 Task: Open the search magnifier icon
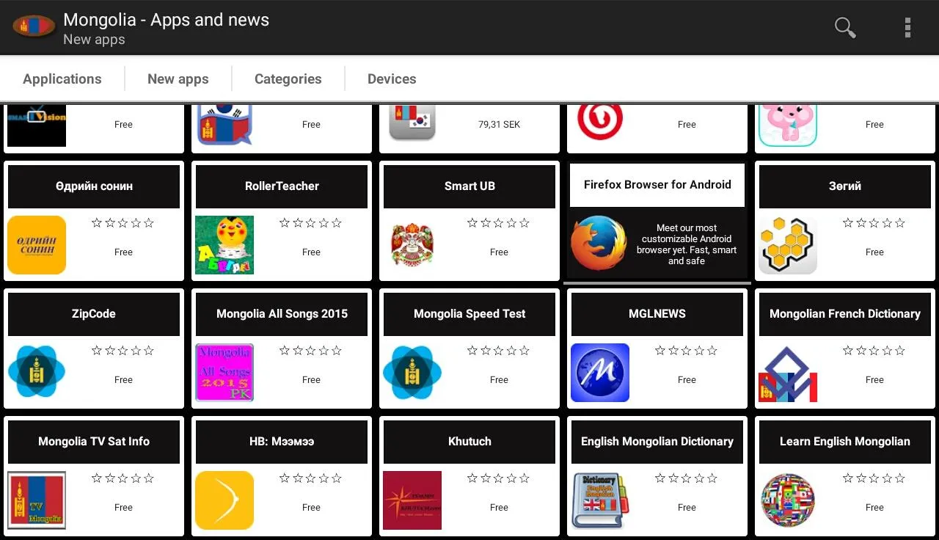coord(845,27)
